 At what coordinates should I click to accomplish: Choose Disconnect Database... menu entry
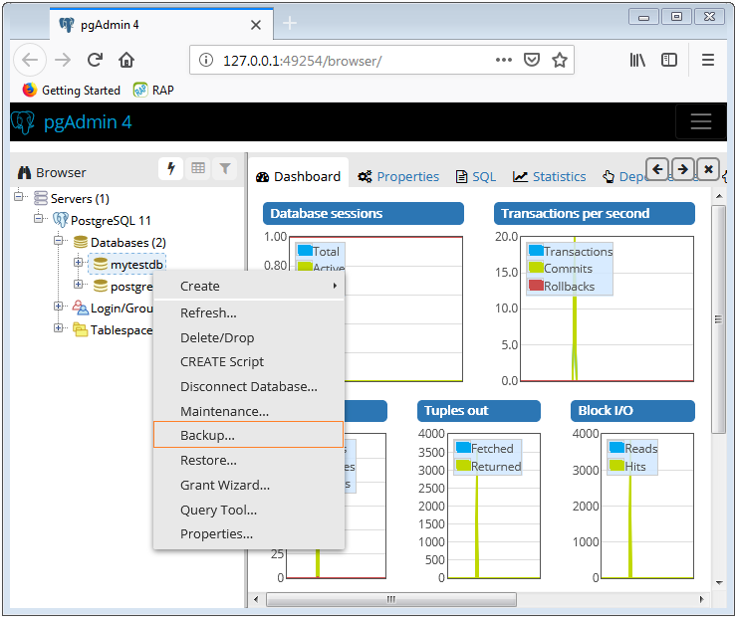[249, 386]
